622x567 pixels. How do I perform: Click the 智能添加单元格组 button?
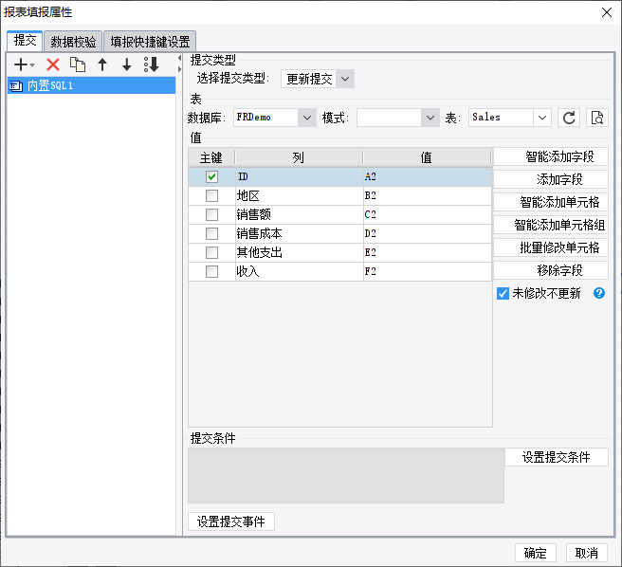click(551, 225)
